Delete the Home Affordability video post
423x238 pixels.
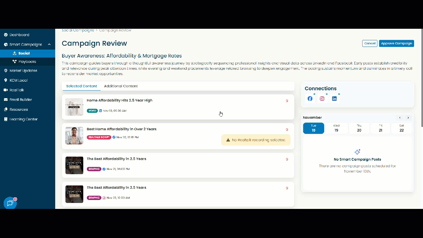coord(287,101)
